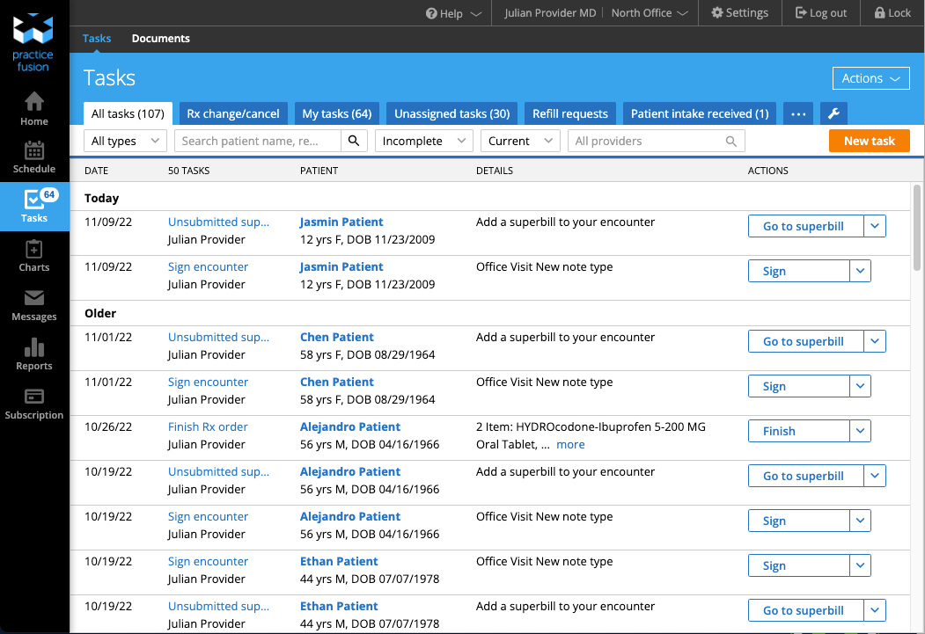Select the Refill requests tab

(x=569, y=113)
